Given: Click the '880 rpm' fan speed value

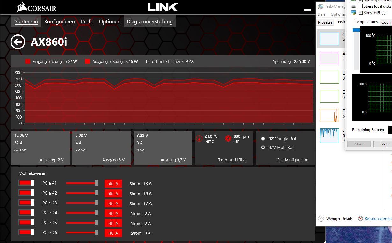Looking at the screenshot, I should [x=241, y=136].
